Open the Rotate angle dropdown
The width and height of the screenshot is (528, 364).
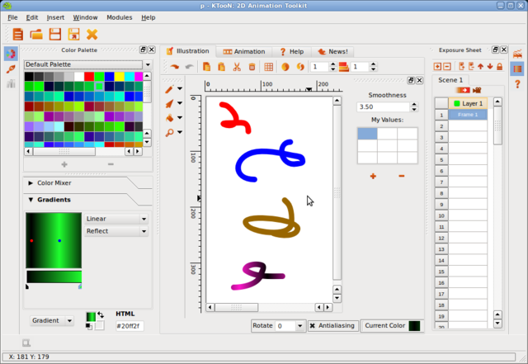tap(299, 326)
